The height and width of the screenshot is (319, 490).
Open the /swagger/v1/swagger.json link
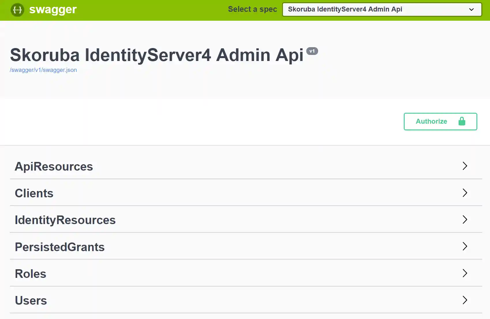43,70
